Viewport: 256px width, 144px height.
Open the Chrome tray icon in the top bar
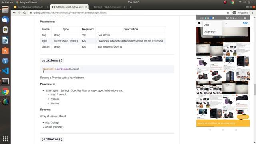232,2
